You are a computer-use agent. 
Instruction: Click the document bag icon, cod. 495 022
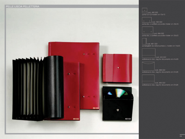point(148,79)
